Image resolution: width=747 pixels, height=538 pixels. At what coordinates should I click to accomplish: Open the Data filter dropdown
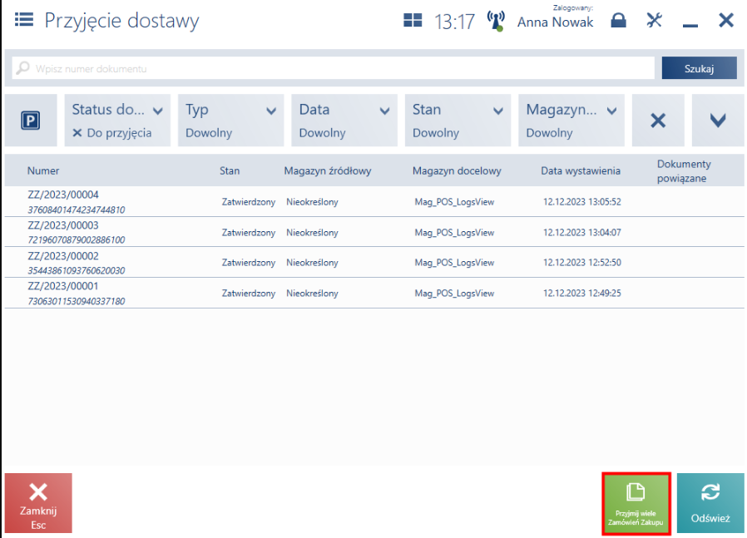click(x=384, y=111)
